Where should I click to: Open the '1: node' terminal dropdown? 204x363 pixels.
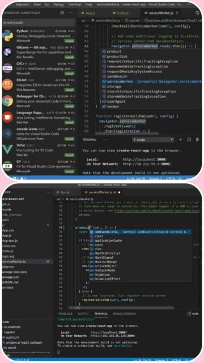point(153,140)
